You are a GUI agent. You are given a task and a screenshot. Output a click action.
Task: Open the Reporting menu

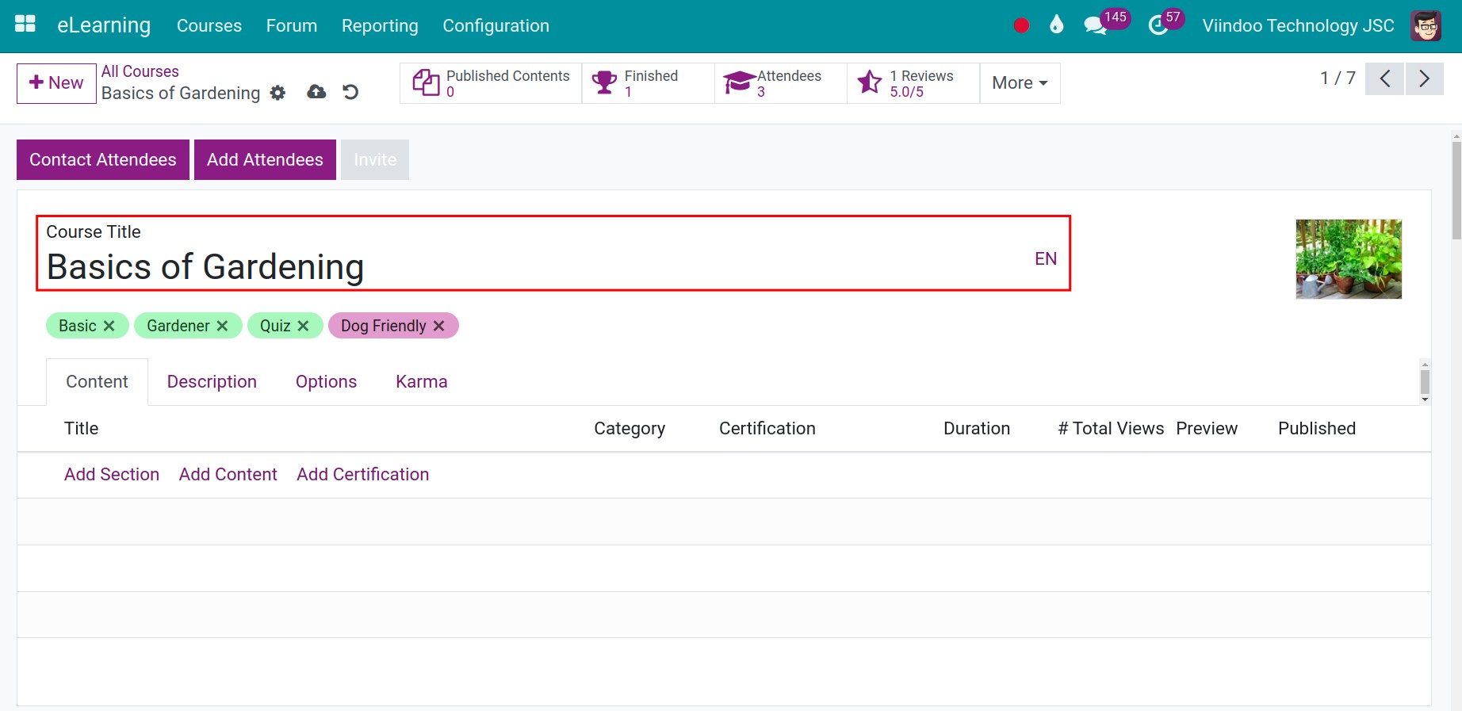pyautogui.click(x=380, y=26)
